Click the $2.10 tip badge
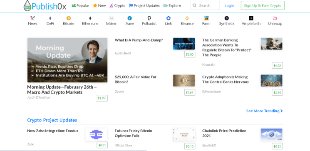The width and height of the screenshot is (310, 151). [x=277, y=92]
